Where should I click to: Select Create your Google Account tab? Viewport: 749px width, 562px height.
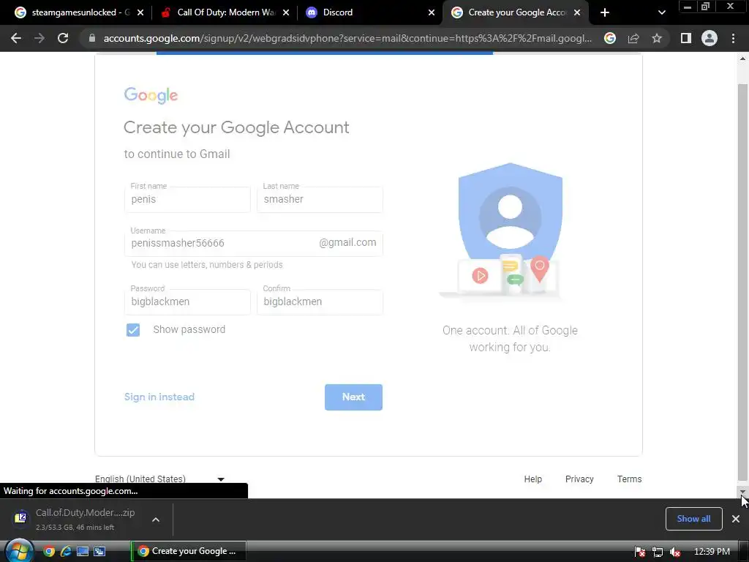517,12
